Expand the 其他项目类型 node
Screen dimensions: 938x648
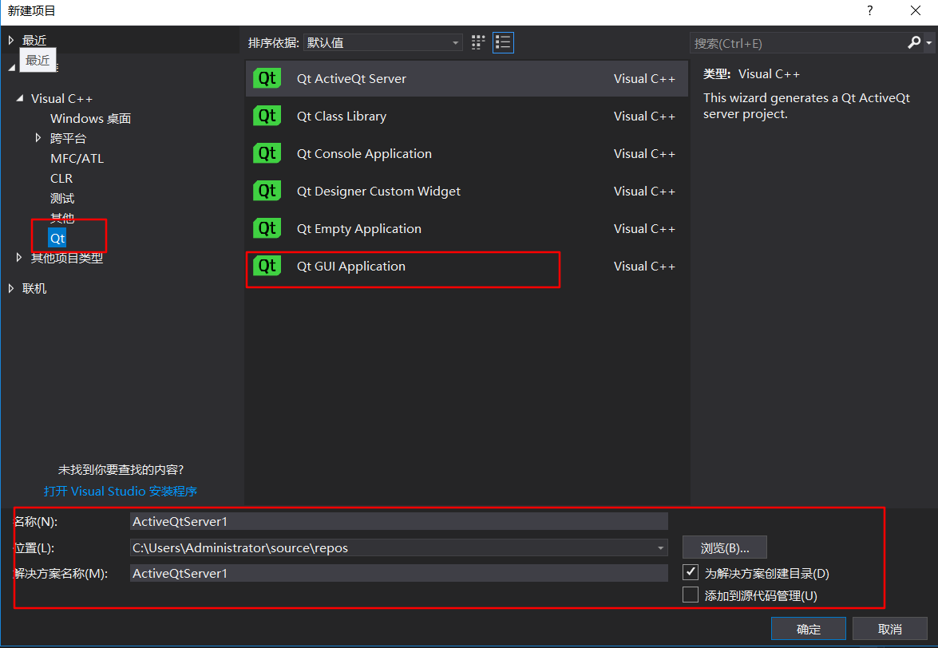pos(19,258)
